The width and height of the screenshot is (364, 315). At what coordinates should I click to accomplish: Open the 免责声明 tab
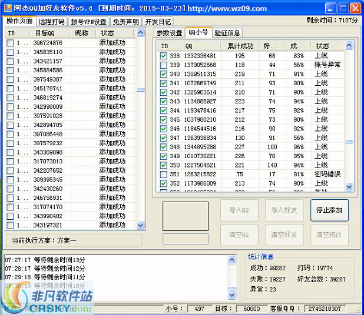point(126,22)
